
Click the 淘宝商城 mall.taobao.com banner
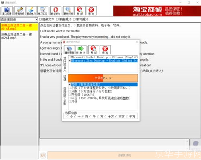coord(157,11)
